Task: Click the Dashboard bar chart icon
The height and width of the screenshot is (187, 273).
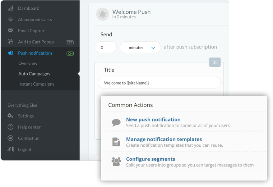Action: coord(10,8)
